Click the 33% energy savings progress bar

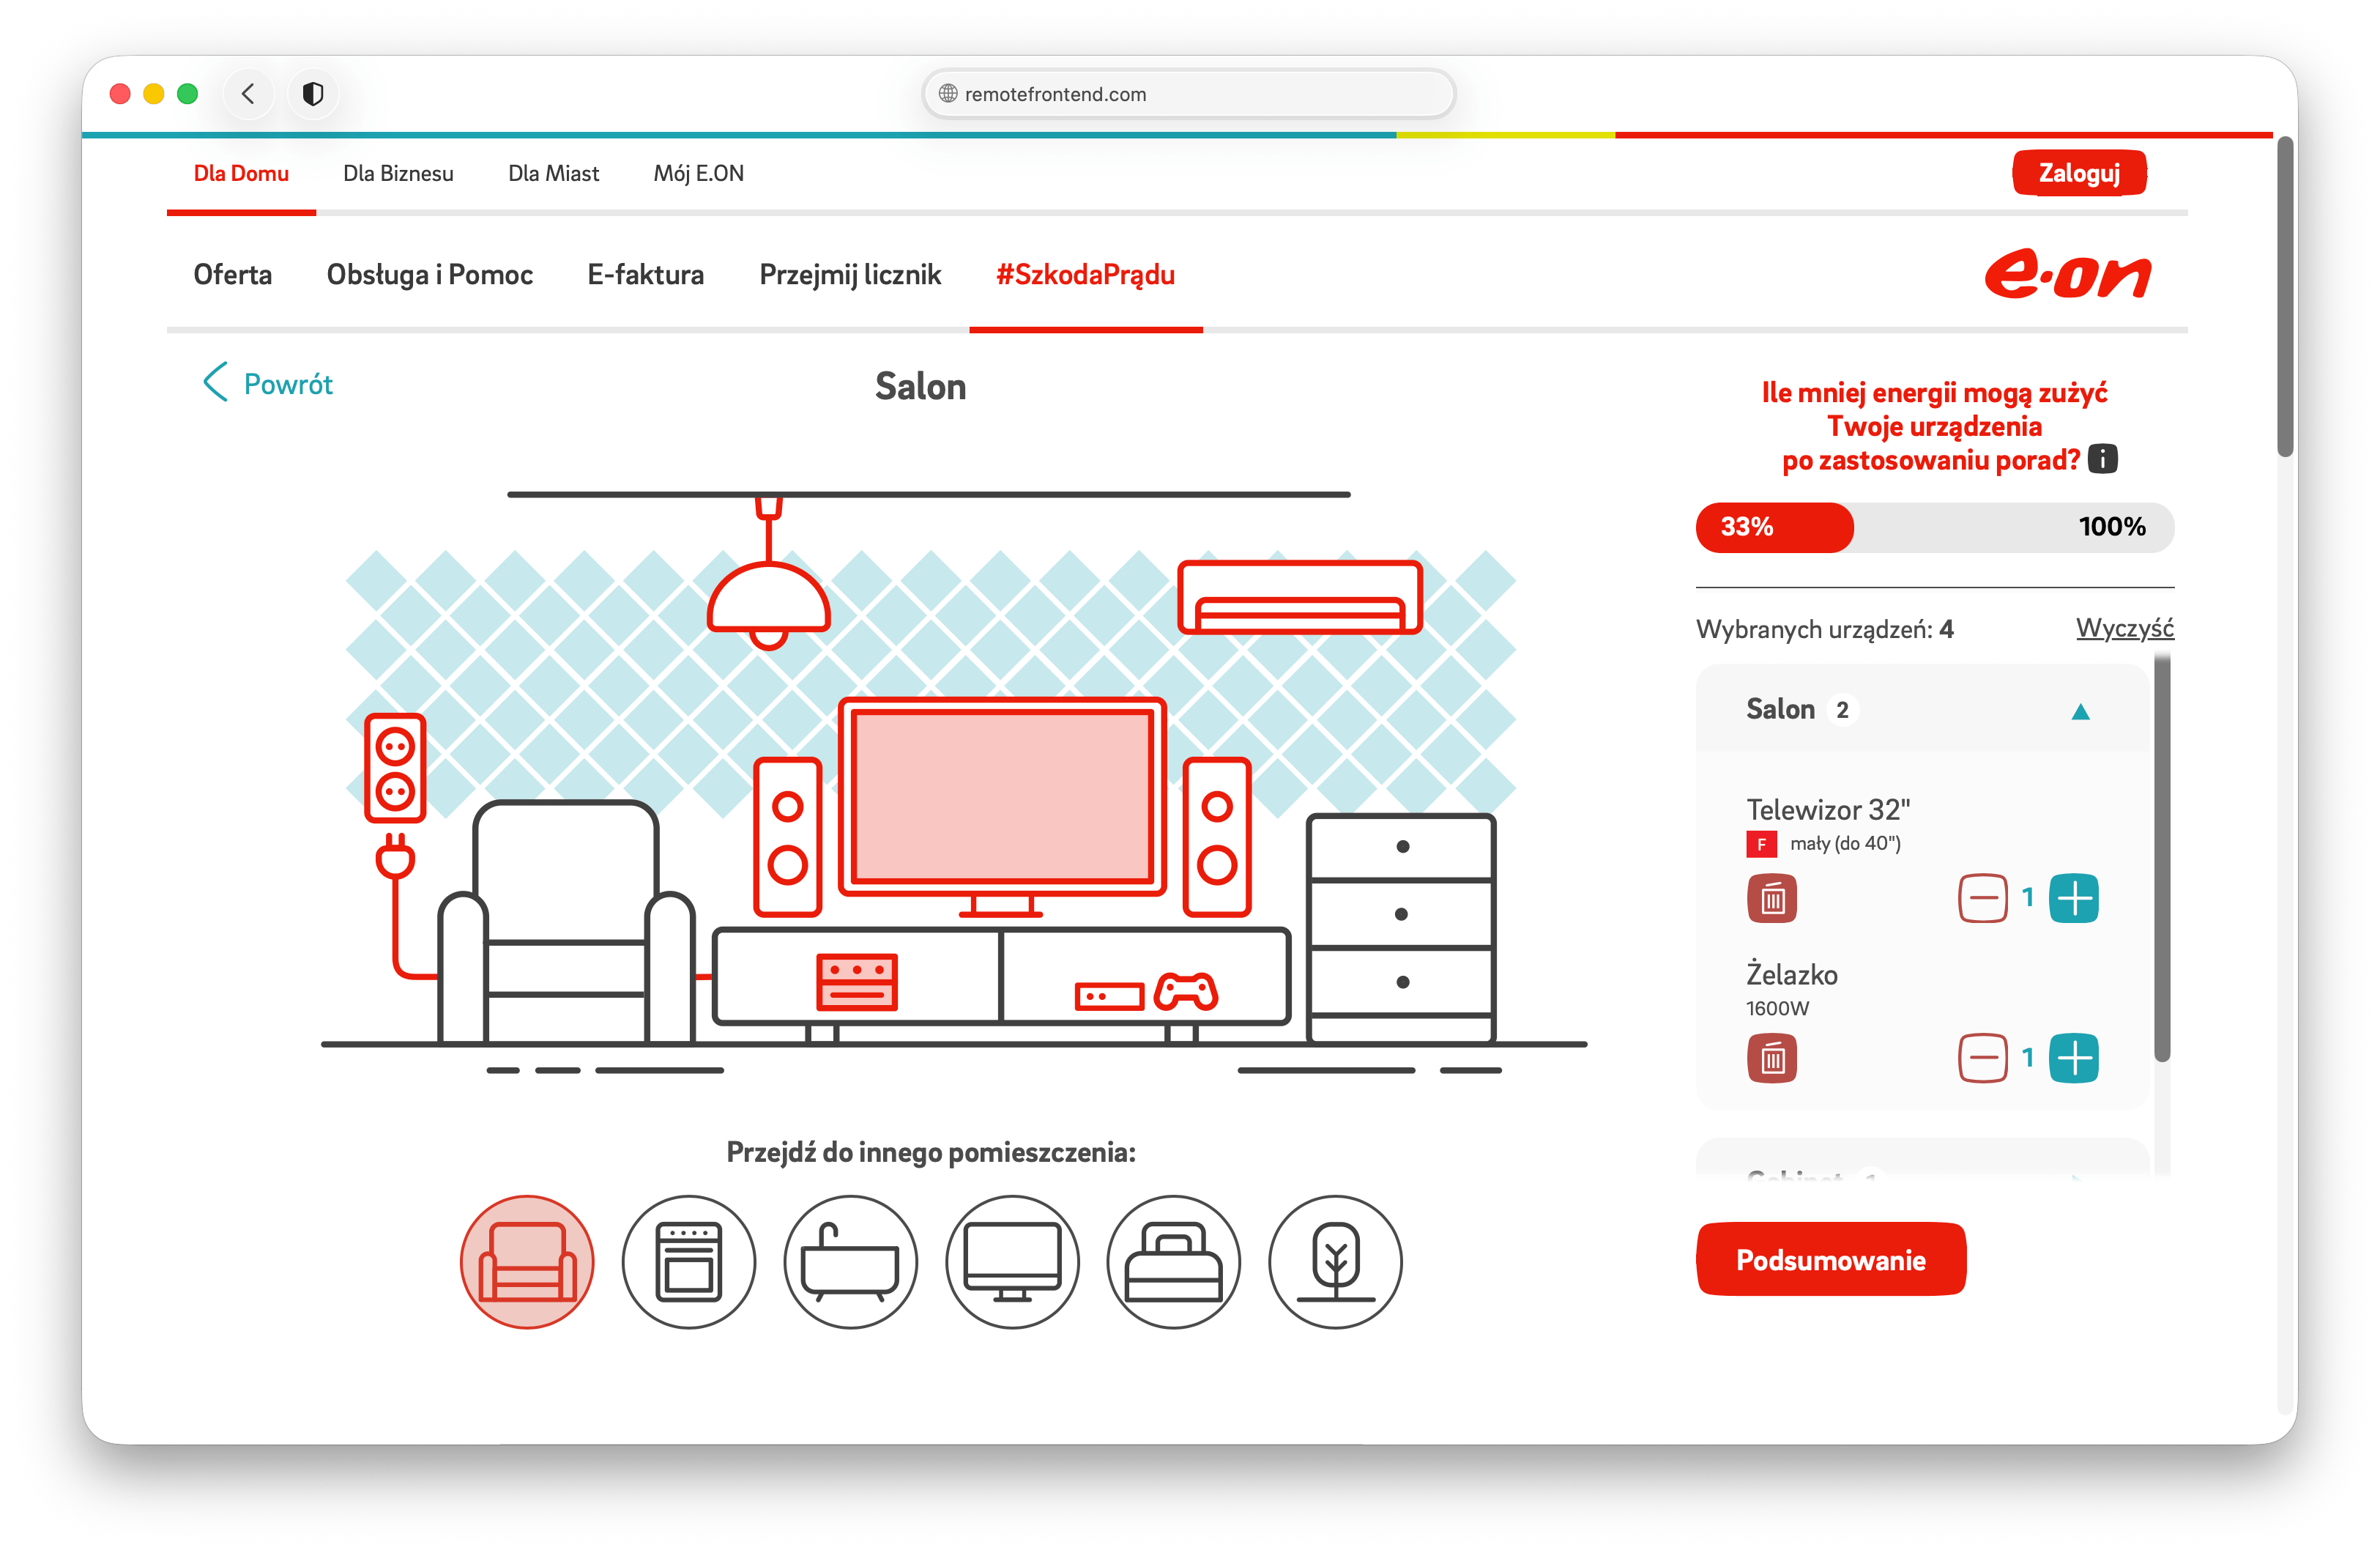click(x=1934, y=527)
